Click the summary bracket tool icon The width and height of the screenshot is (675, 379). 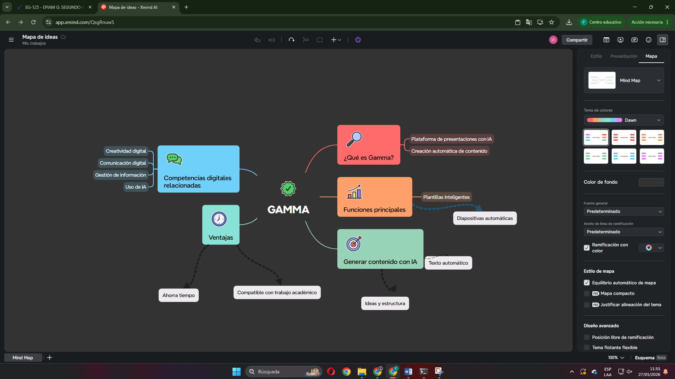click(x=305, y=40)
